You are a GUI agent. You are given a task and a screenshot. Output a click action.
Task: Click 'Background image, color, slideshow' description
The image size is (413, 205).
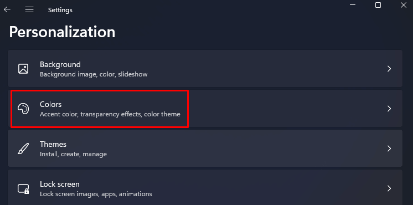(94, 74)
